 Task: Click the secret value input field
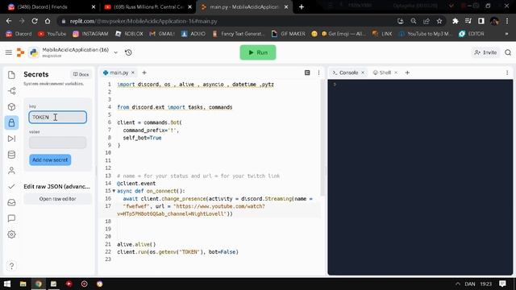tap(57, 143)
